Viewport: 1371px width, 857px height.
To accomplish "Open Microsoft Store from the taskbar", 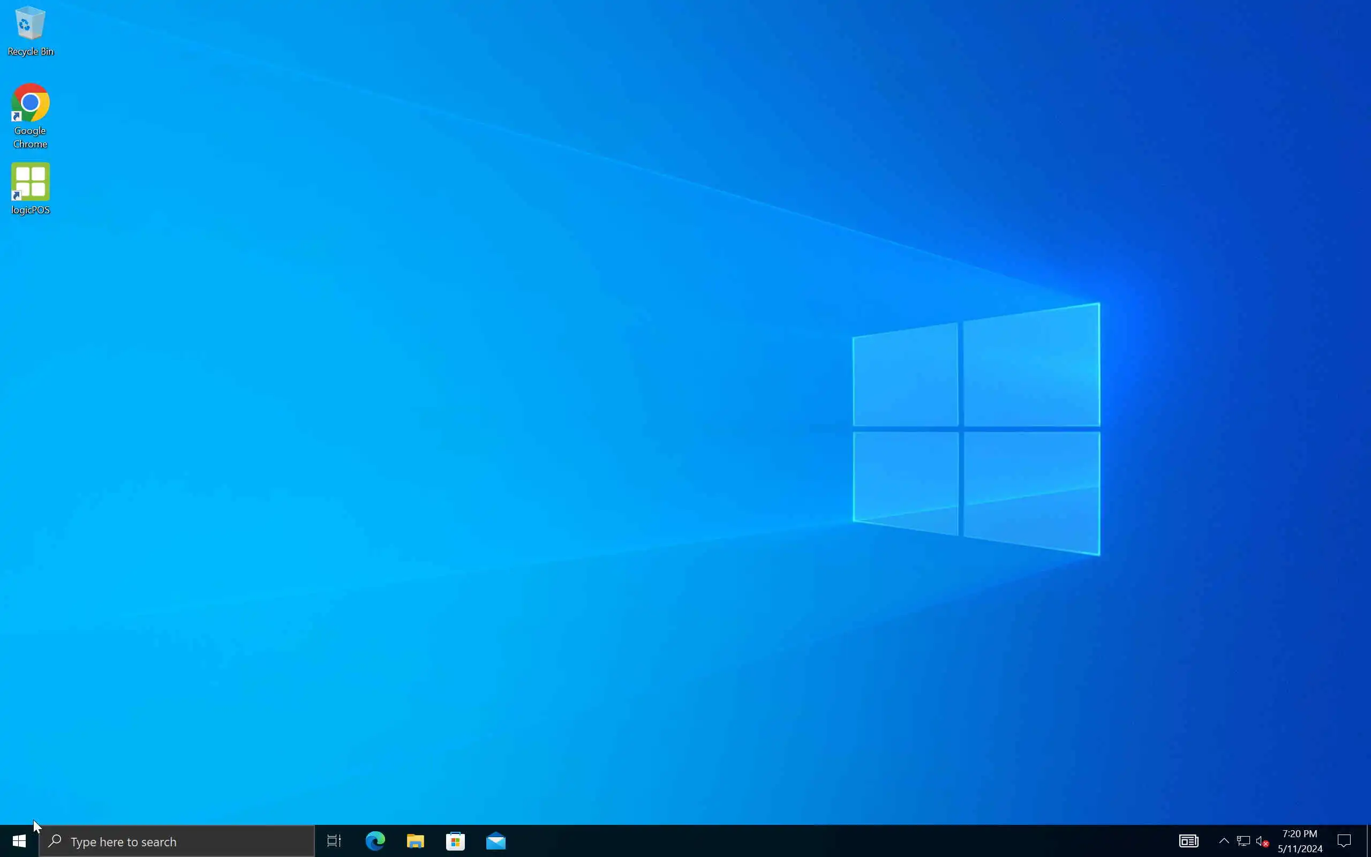I will pyautogui.click(x=456, y=841).
